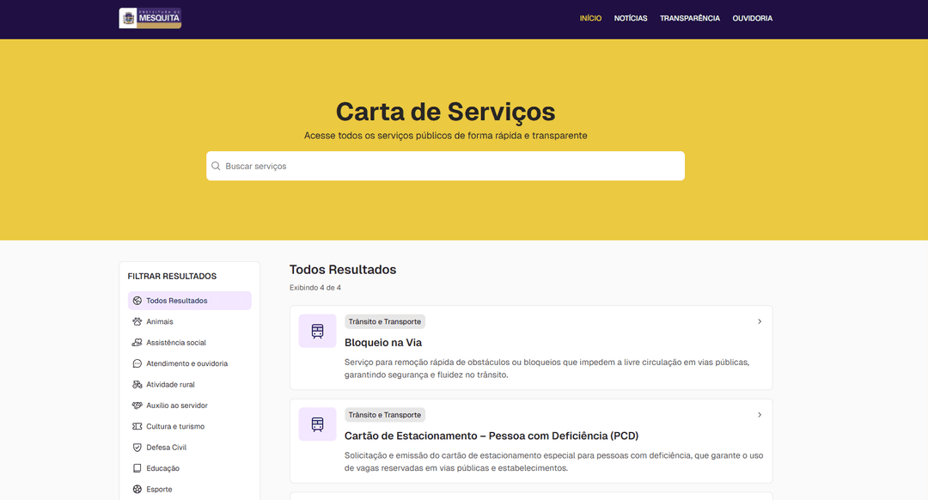Expand the Bloqueio na Via service chevron
Image resolution: width=928 pixels, height=500 pixels.
coord(760,320)
